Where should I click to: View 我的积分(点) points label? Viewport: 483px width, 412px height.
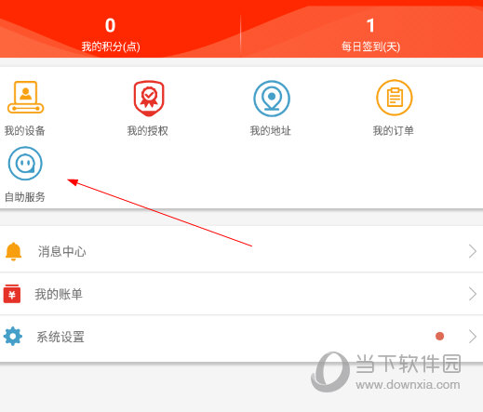click(111, 47)
